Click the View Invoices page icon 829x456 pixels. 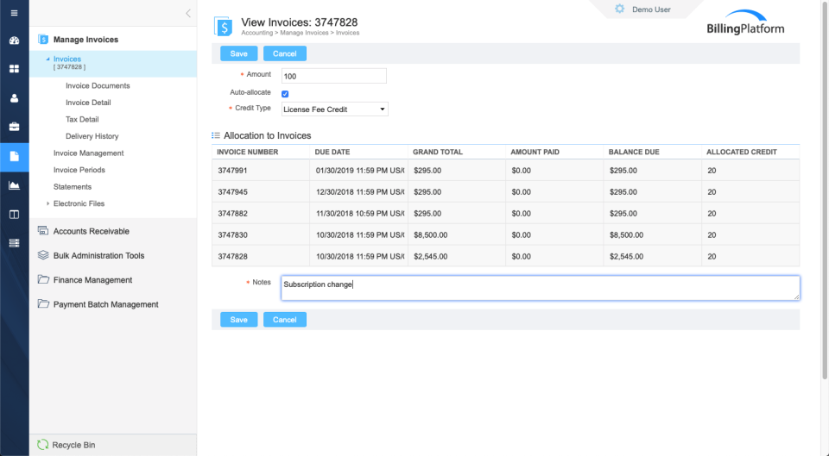coord(223,27)
